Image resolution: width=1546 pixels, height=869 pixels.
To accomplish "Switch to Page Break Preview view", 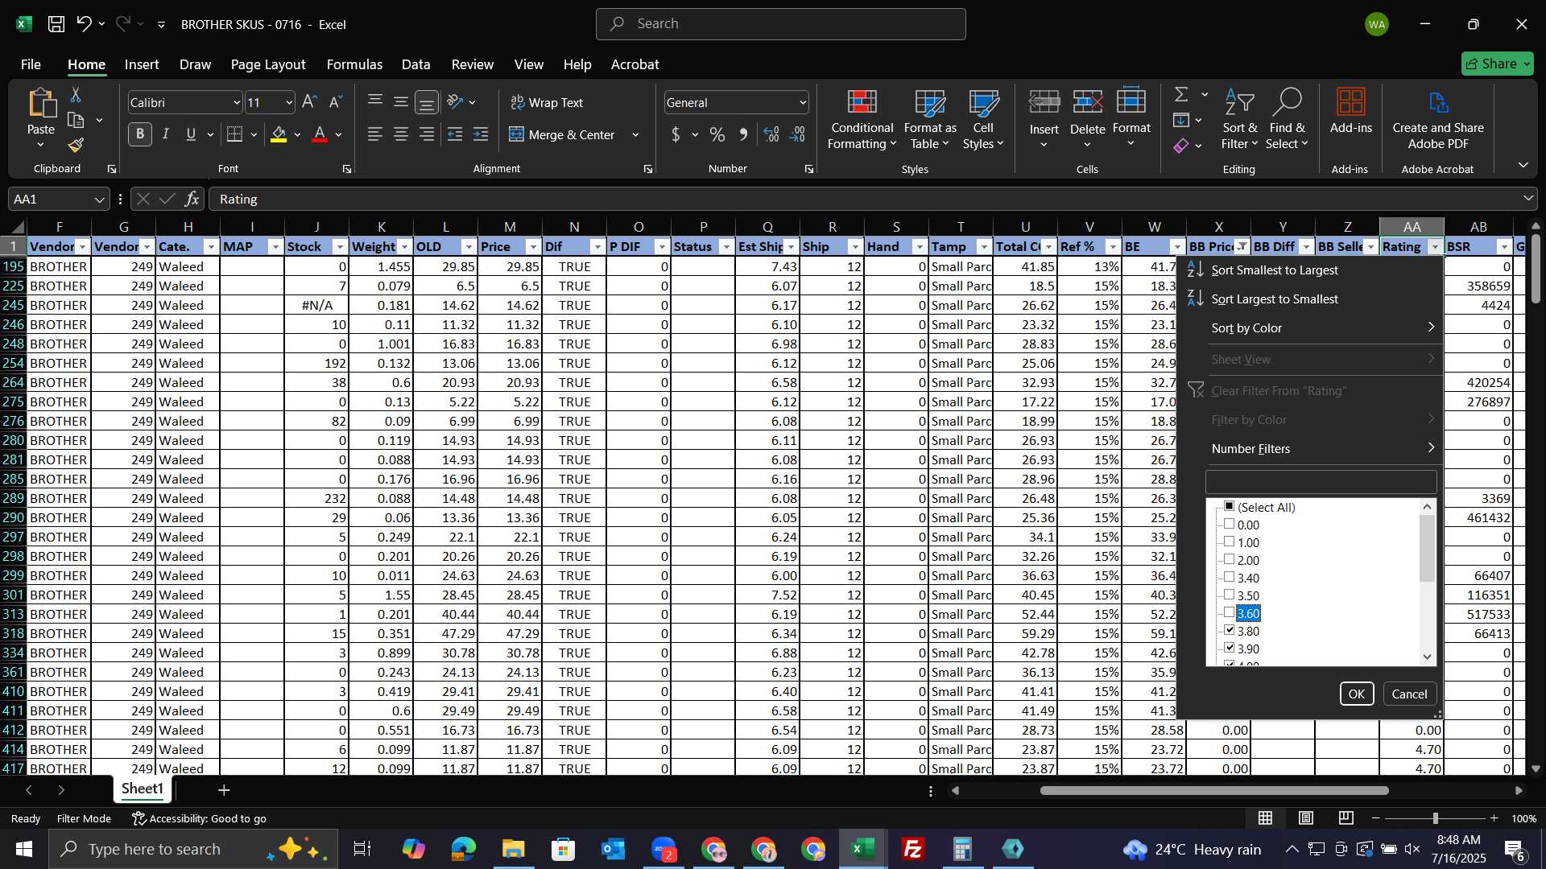I will pyautogui.click(x=1346, y=818).
